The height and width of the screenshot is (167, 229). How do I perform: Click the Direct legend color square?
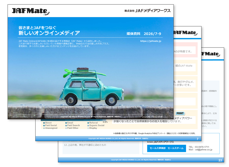pyautogui.click(x=44, y=123)
